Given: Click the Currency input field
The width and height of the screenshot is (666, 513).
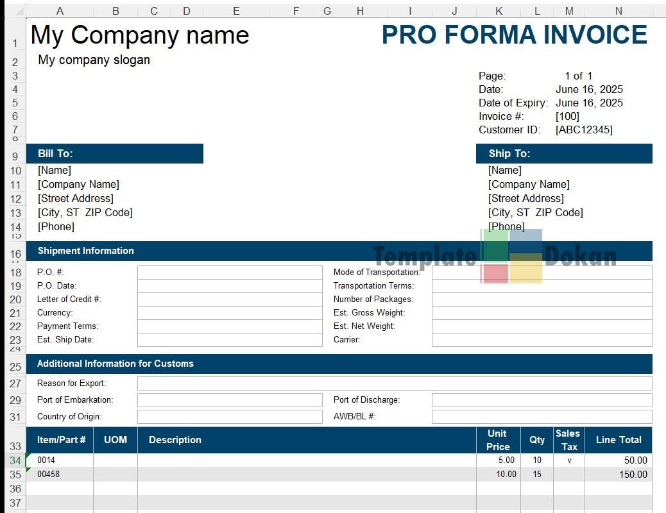Looking at the screenshot, I should point(230,313).
